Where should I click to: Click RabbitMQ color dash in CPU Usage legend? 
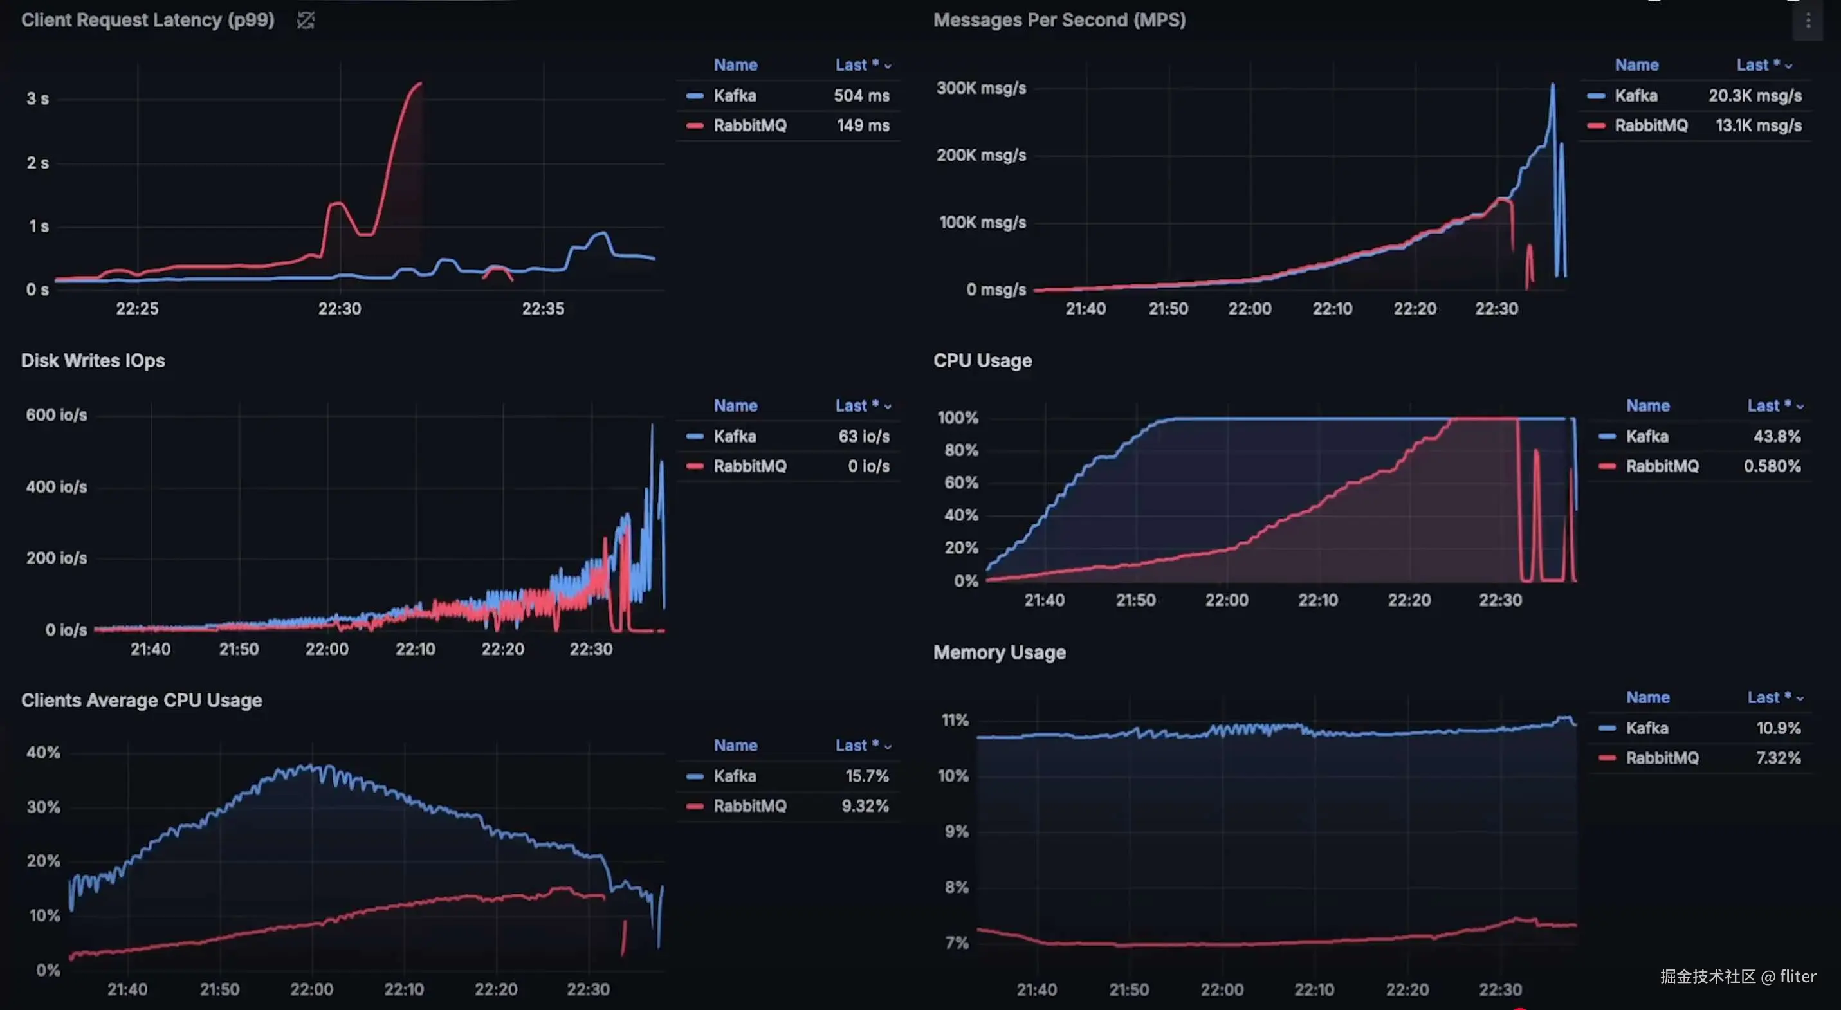point(1607,467)
